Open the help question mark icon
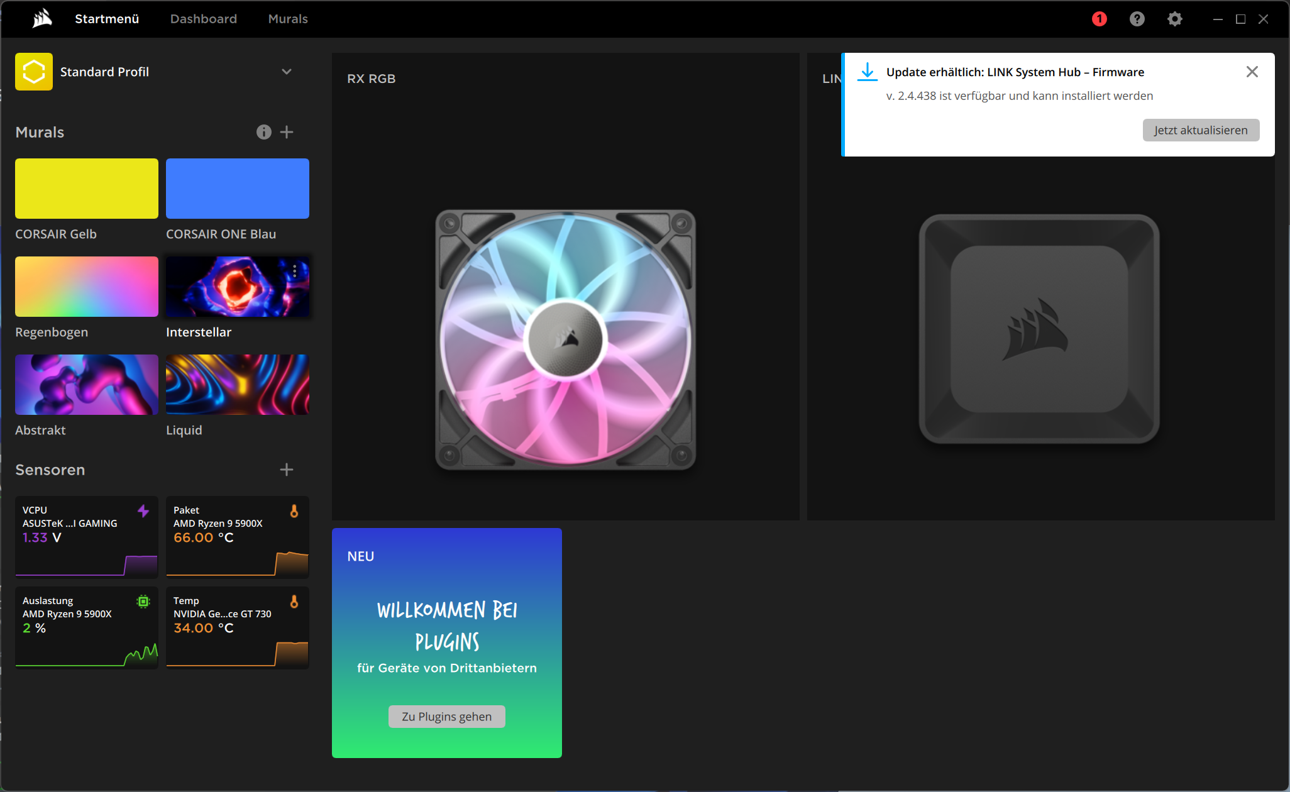The width and height of the screenshot is (1290, 792). [1137, 19]
